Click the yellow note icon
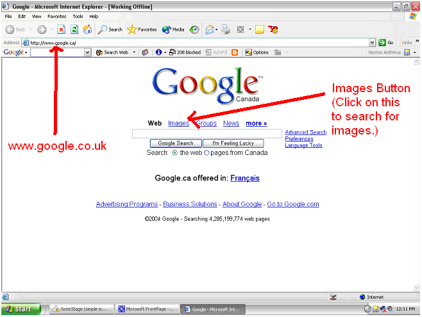 point(260,29)
